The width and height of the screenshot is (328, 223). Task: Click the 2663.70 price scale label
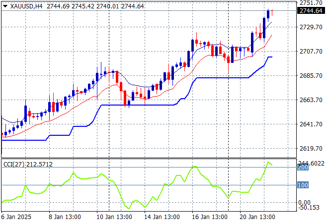pos(311,100)
